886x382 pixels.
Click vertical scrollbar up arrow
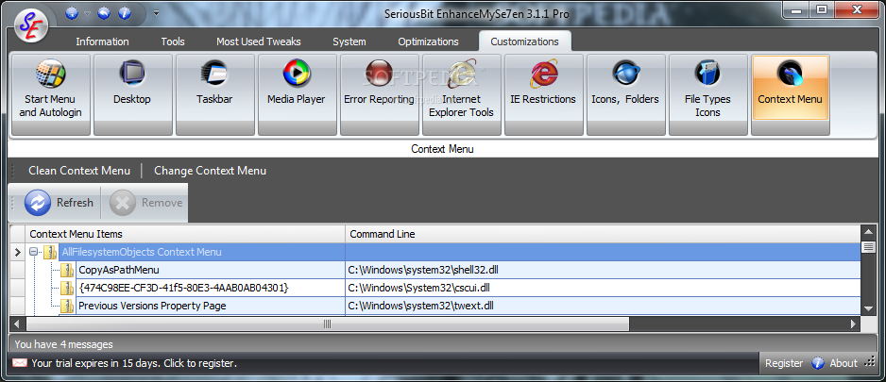868,232
